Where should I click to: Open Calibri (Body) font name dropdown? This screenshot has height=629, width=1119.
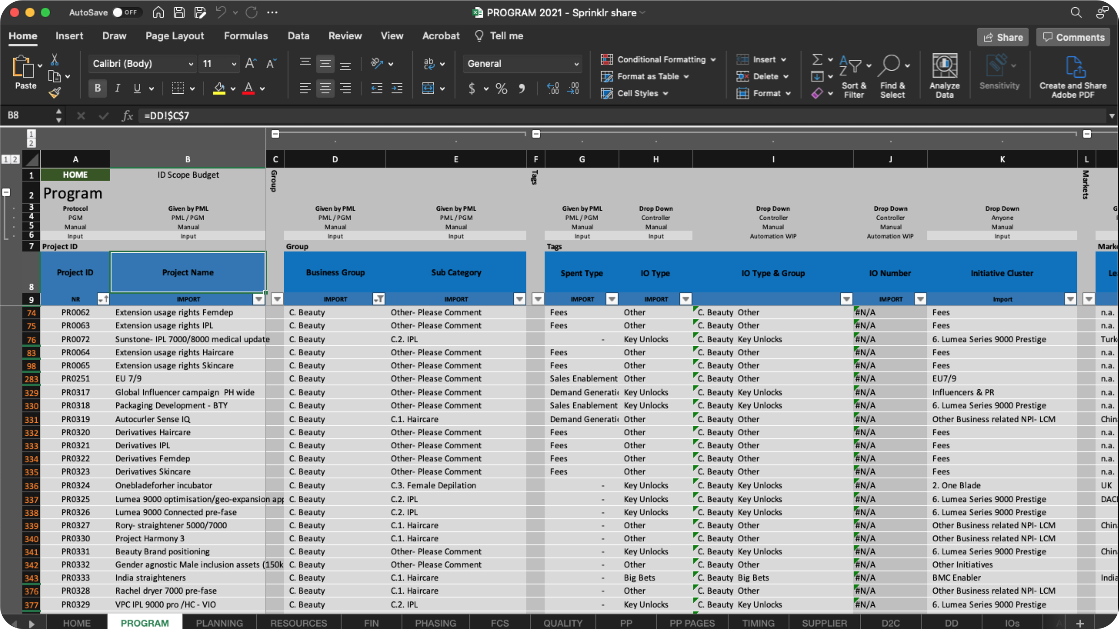click(x=191, y=64)
